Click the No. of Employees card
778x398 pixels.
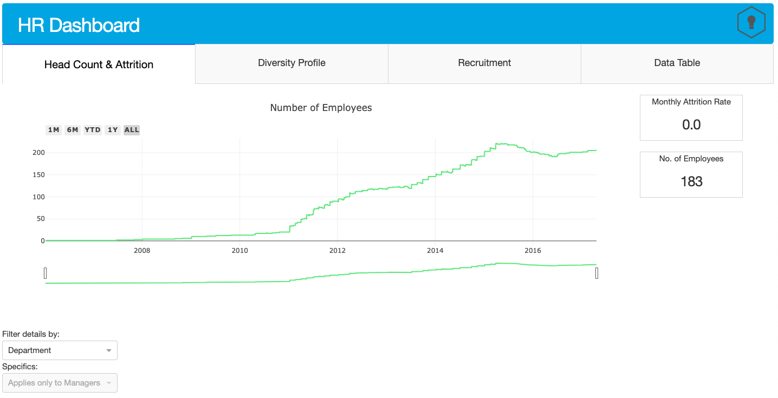[691, 174]
